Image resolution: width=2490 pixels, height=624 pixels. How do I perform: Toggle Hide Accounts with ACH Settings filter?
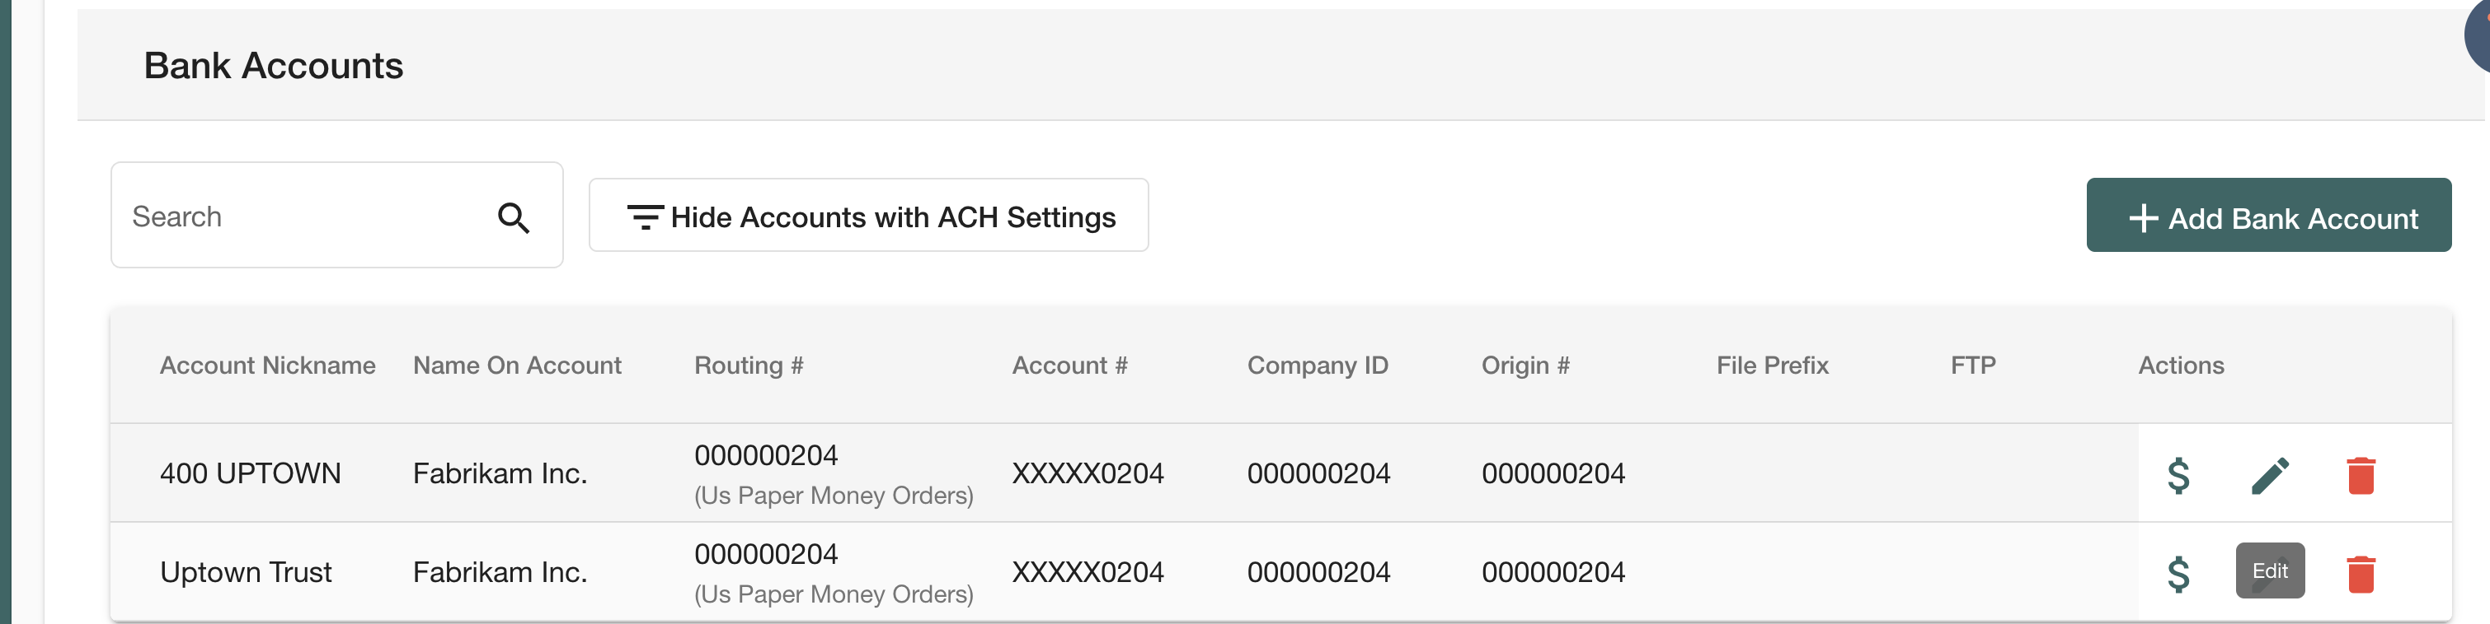point(868,215)
